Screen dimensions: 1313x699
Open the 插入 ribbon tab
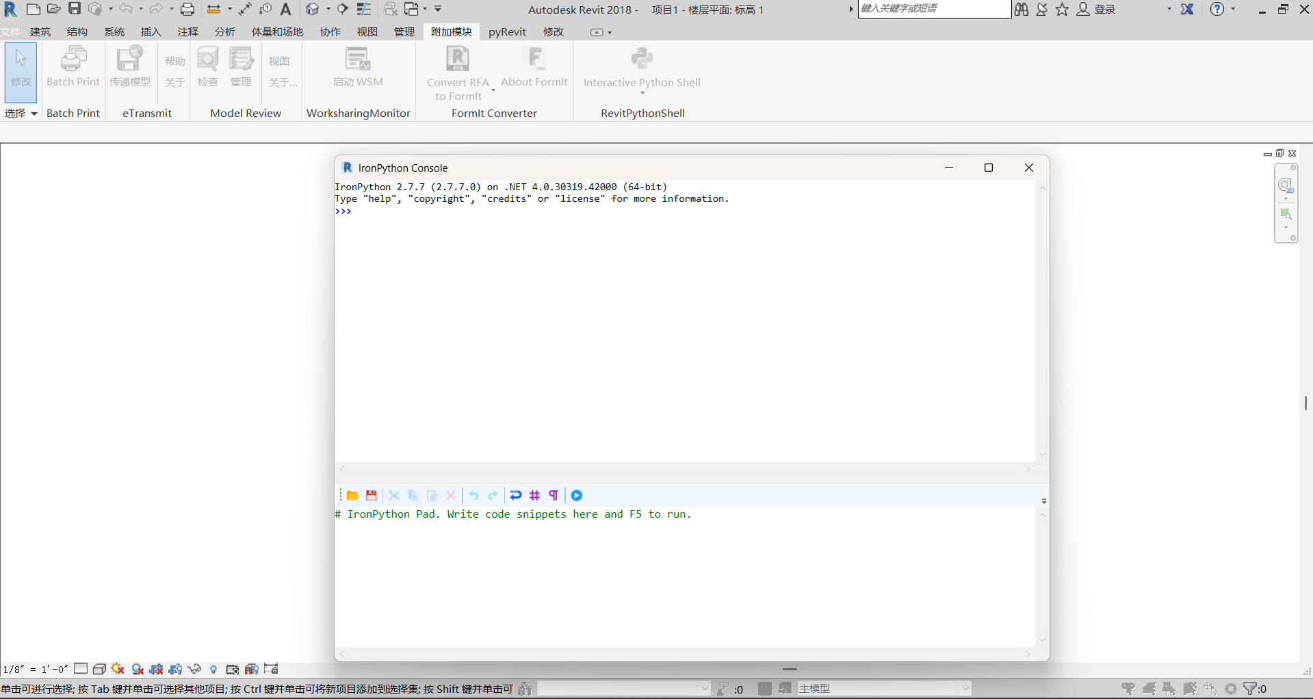tap(151, 32)
